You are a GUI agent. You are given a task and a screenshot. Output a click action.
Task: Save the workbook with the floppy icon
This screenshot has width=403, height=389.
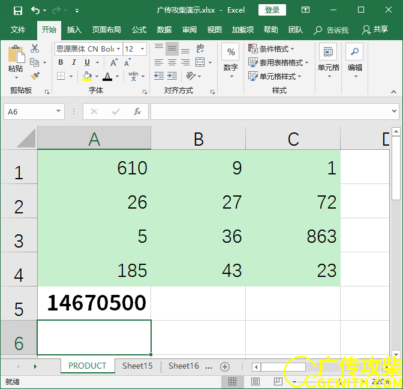18,11
